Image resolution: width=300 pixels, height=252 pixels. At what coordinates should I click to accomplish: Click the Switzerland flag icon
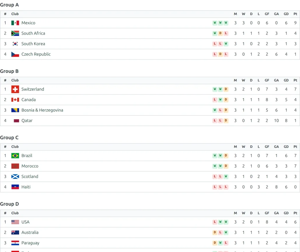click(x=15, y=89)
